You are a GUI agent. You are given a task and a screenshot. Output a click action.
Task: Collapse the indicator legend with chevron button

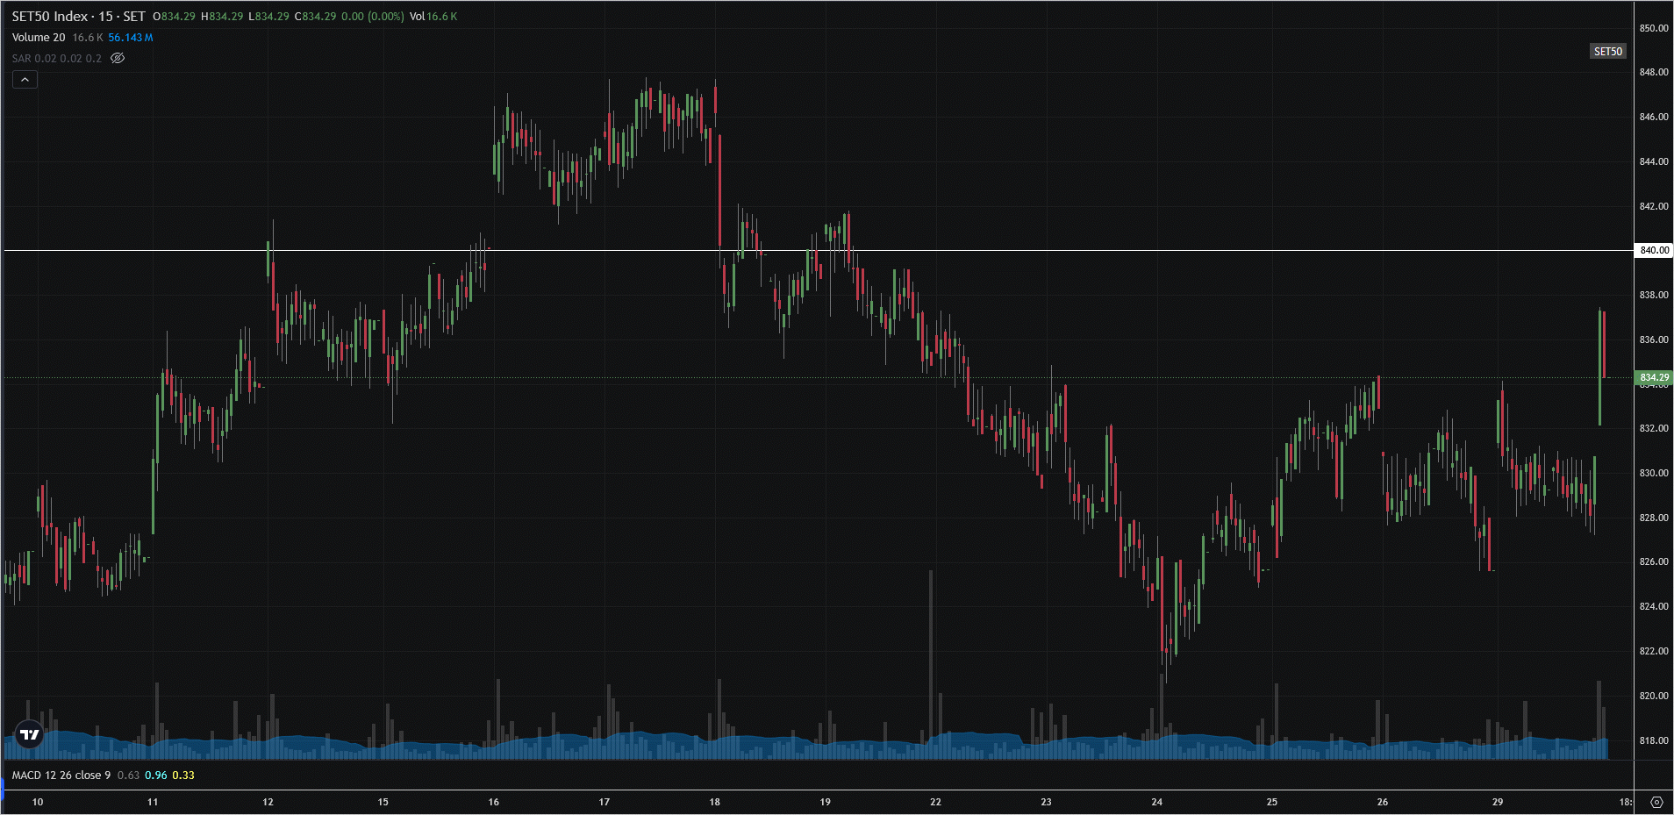[25, 80]
